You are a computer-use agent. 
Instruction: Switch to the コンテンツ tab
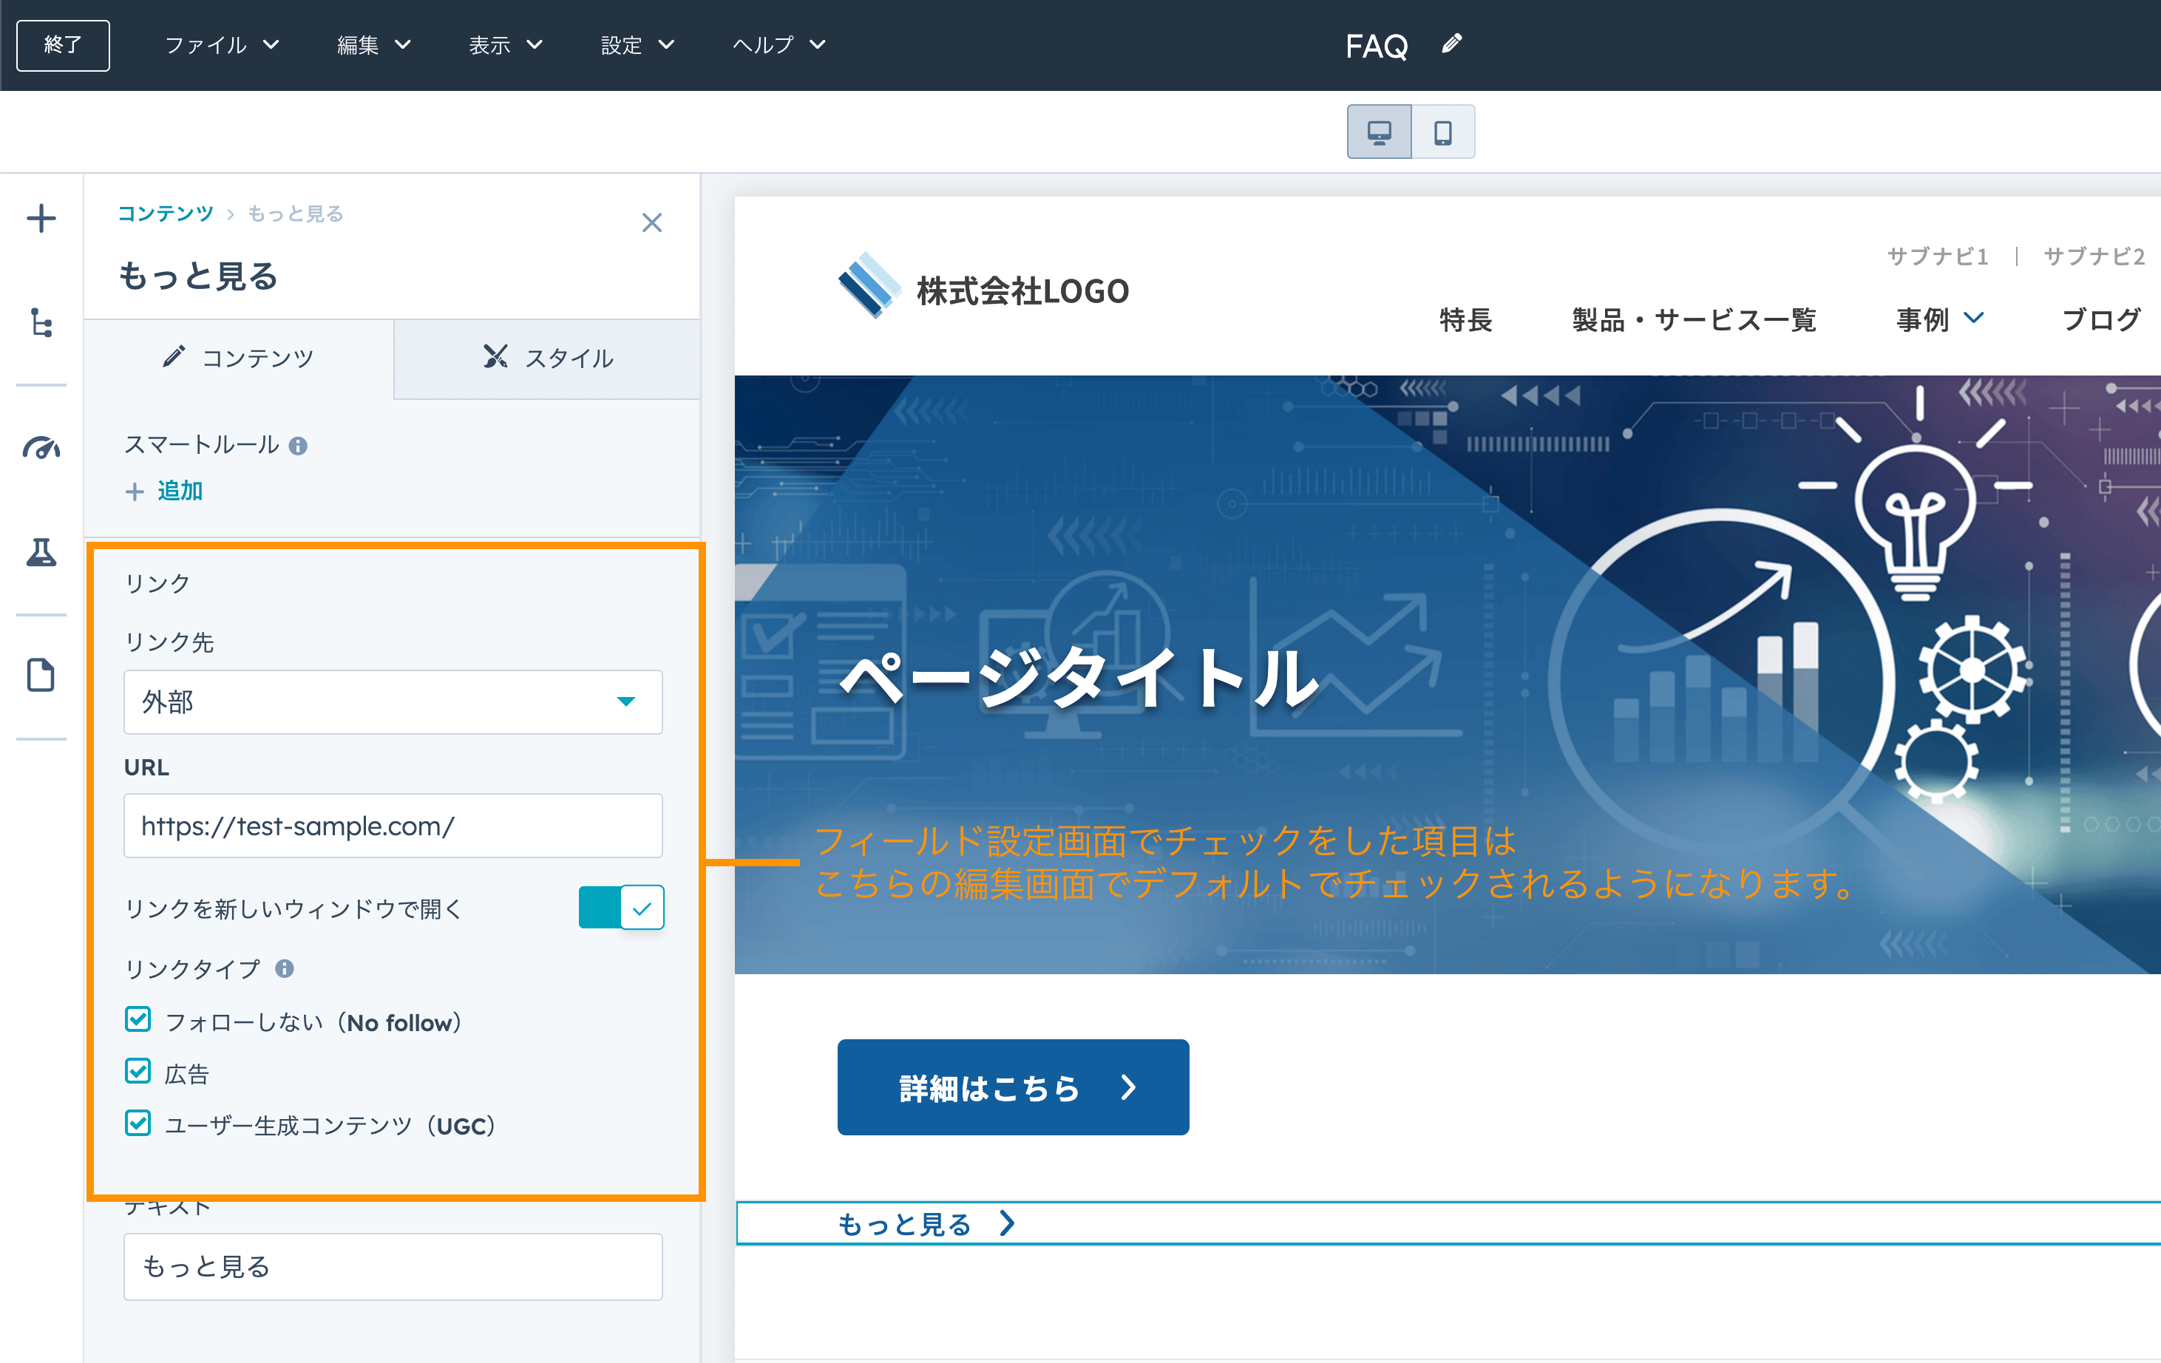click(239, 358)
